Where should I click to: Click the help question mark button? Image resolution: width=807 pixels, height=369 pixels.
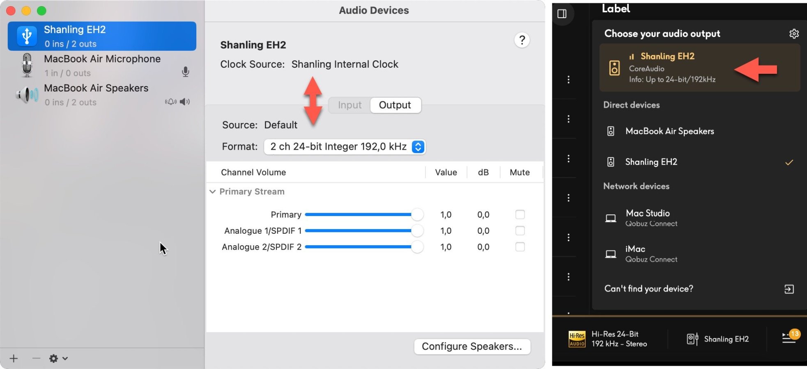[x=522, y=40]
